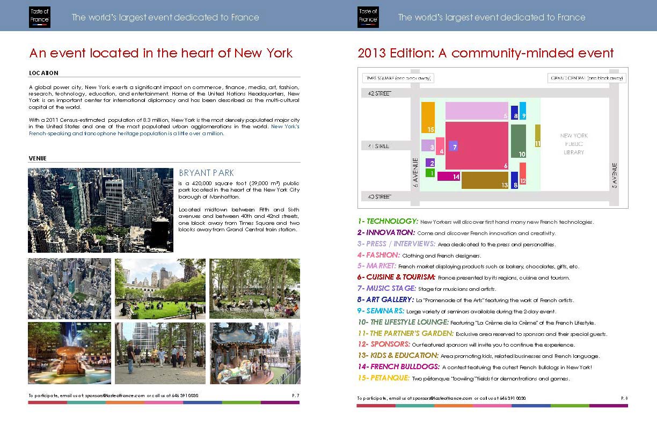
Task: Select the '11- THE PARTNER'S GARDEN' legend entry
Action: pos(405,333)
